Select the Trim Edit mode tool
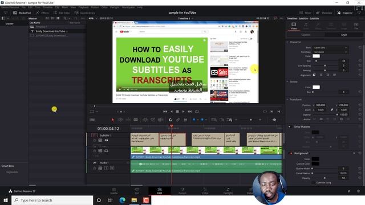Screen dimensions: 365x205 [x=120, y=120]
